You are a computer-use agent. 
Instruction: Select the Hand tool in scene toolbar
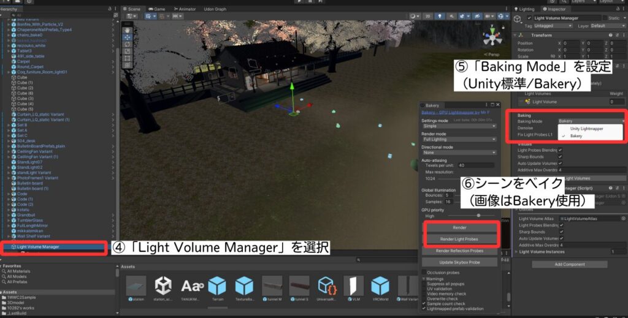[x=127, y=31]
